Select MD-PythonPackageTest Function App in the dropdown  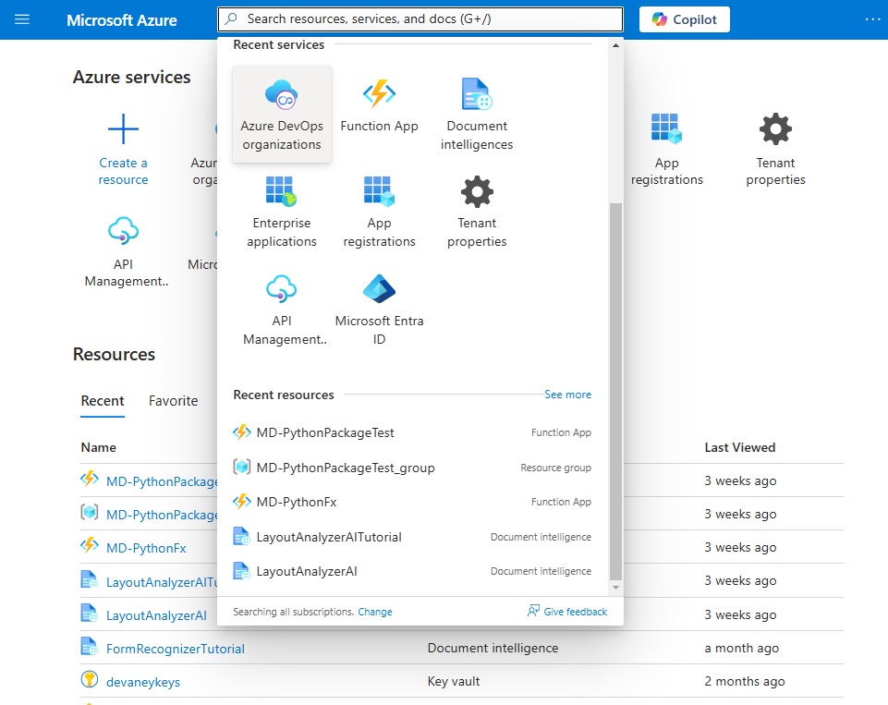[x=412, y=432]
